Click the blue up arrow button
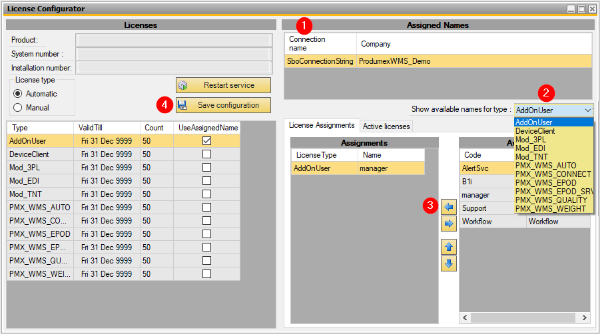The image size is (600, 334). point(448,248)
